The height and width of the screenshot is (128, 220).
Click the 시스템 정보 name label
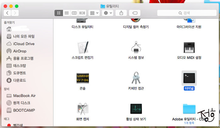(x=136, y=58)
